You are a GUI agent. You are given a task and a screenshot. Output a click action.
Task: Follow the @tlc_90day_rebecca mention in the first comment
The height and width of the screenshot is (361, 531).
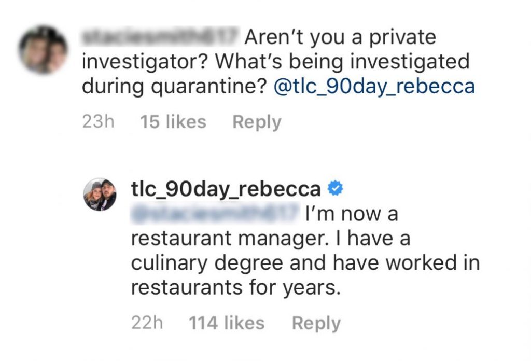click(x=374, y=86)
